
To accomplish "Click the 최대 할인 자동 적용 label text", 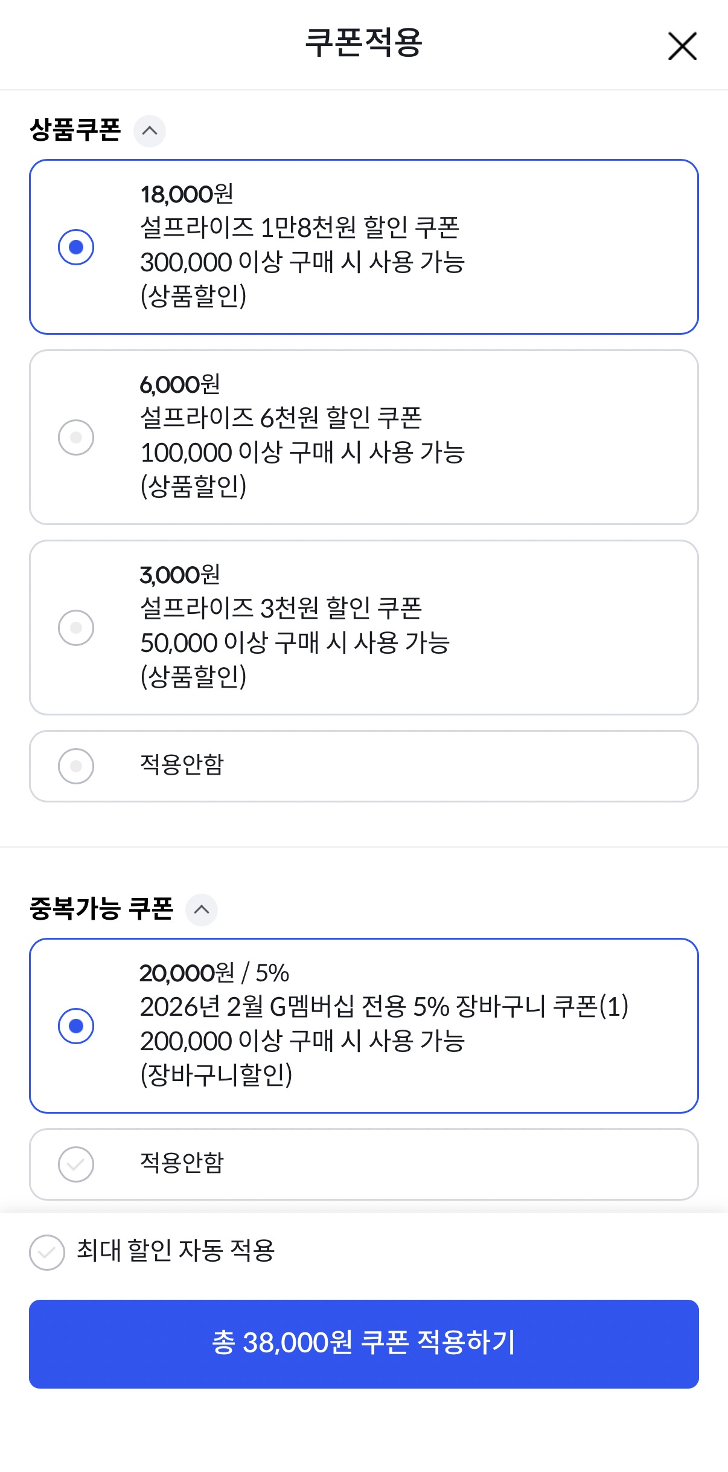I will (x=176, y=1251).
